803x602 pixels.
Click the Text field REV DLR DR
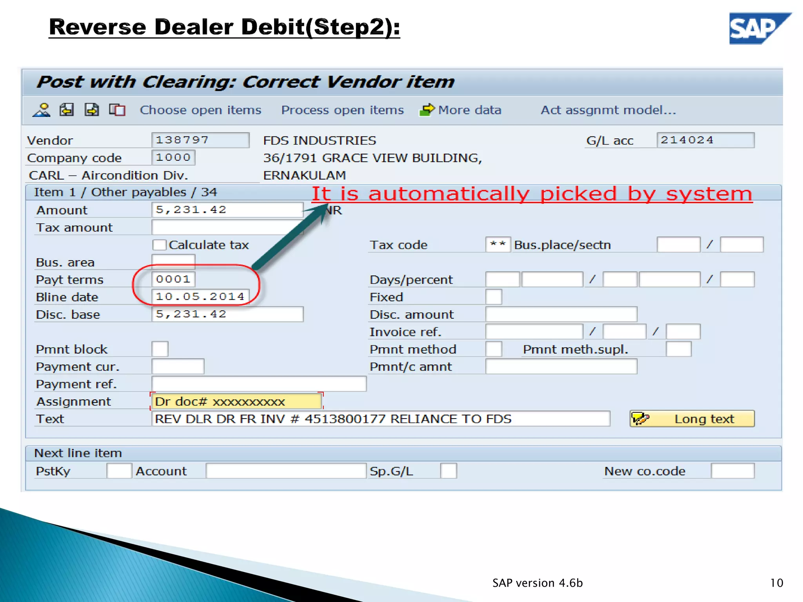pos(381,419)
